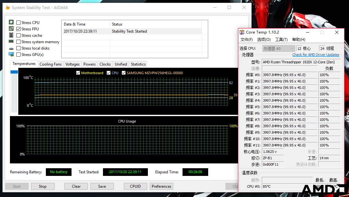Switch to the Clocks tab
Viewport: 349px width, 197px height.
(x=105, y=64)
